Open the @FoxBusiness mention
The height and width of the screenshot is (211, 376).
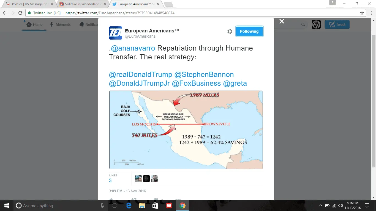click(x=196, y=83)
